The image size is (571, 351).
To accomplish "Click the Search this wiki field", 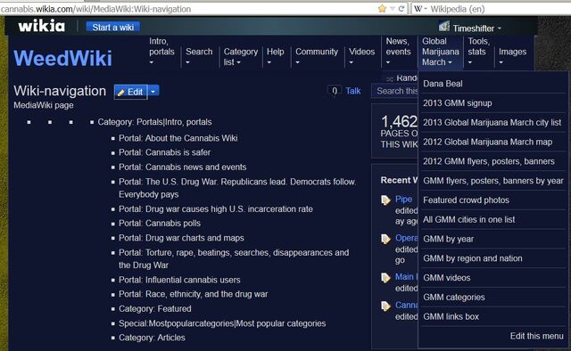I will click(394, 91).
